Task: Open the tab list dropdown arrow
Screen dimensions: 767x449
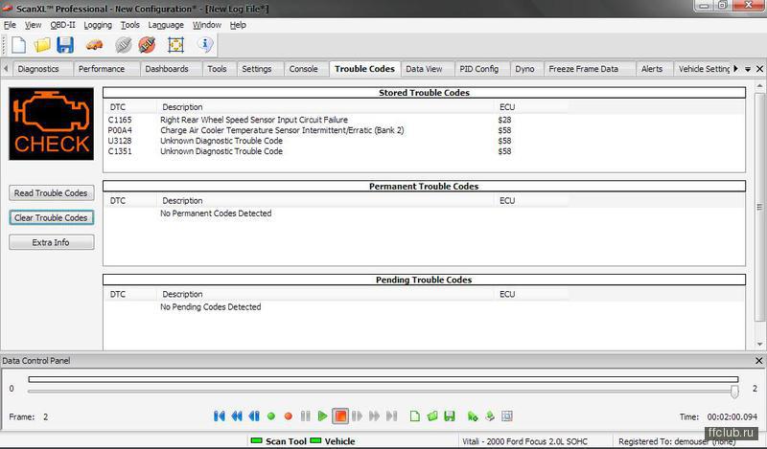Action: point(746,69)
